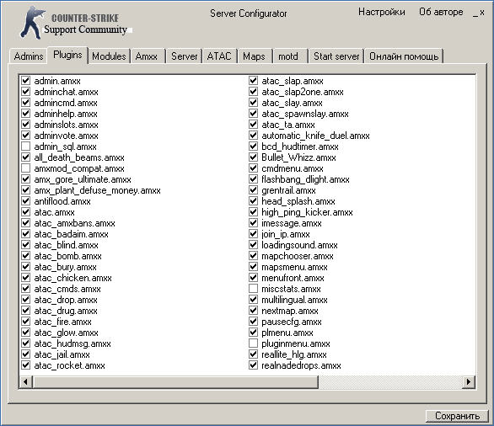Click the Counter-Strike Support Community logo
Image resolution: width=494 pixels, height=426 pixels.
point(74,23)
